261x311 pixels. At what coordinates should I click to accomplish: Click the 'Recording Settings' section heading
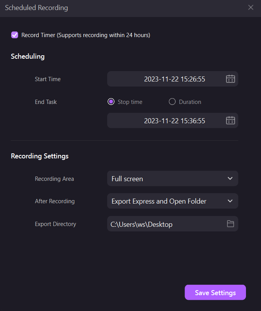[40, 156]
